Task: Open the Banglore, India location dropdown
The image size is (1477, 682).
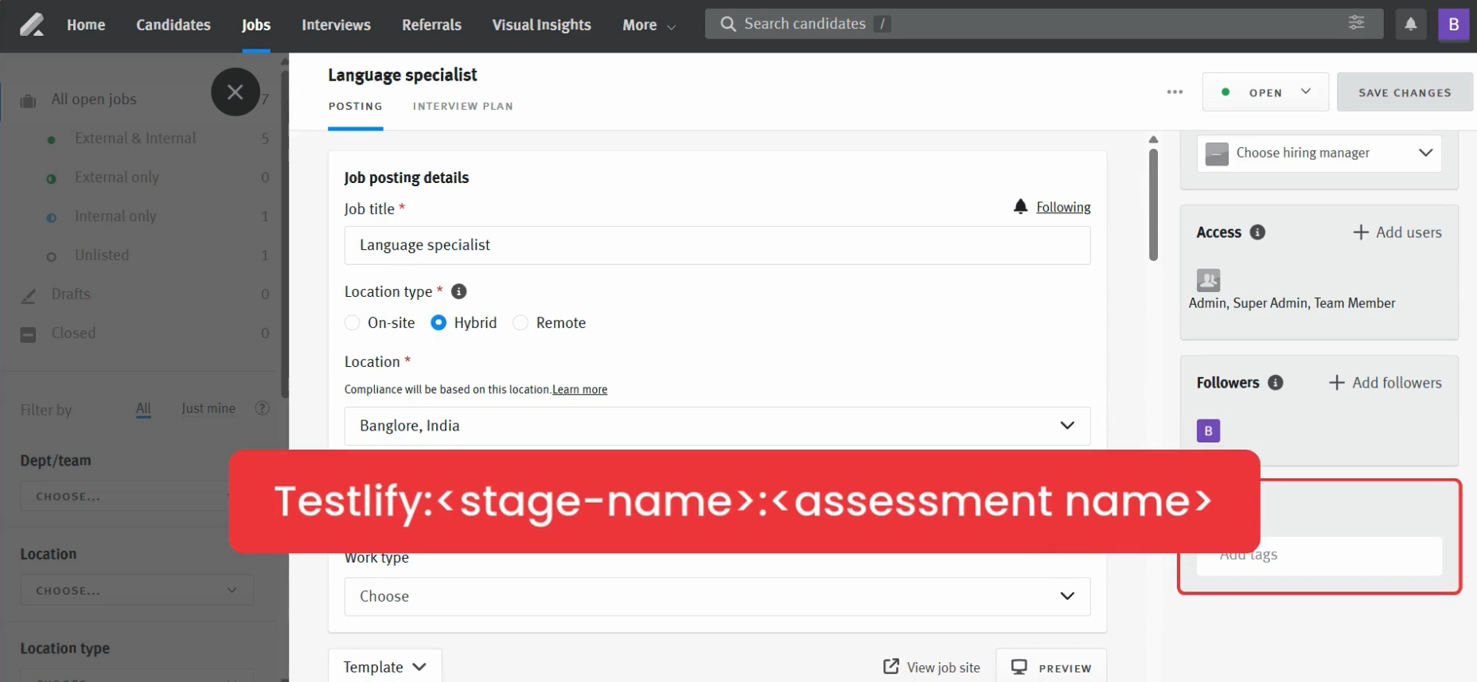Action: click(717, 426)
